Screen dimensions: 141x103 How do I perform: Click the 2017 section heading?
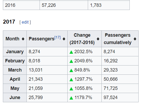click(x=9, y=22)
